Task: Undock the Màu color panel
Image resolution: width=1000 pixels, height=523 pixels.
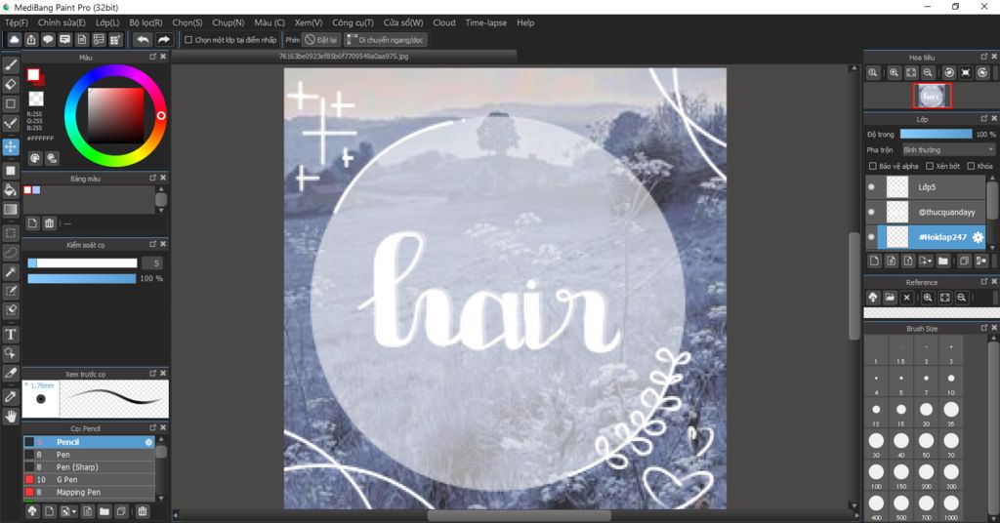Action: pyautogui.click(x=153, y=57)
